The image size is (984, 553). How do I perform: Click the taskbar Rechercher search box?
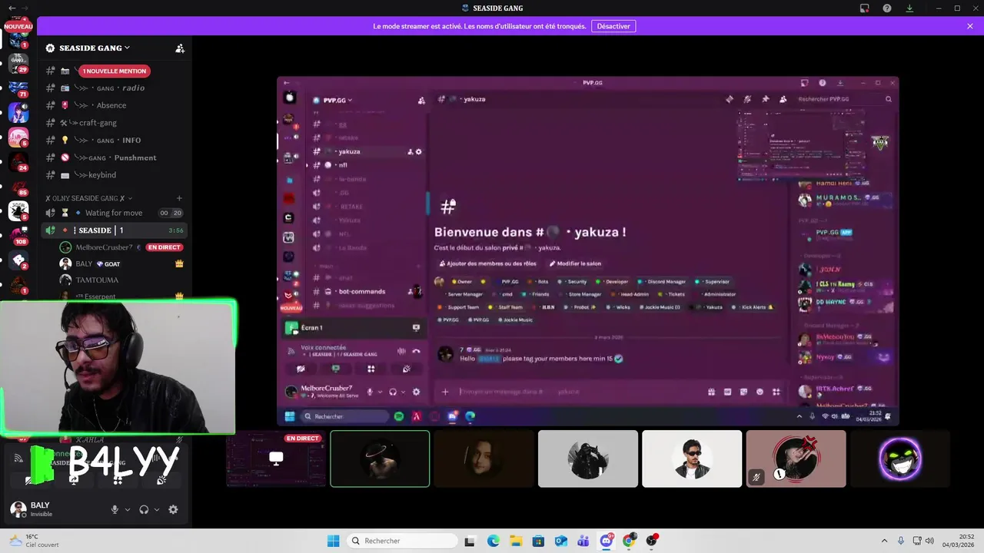tap(401, 541)
